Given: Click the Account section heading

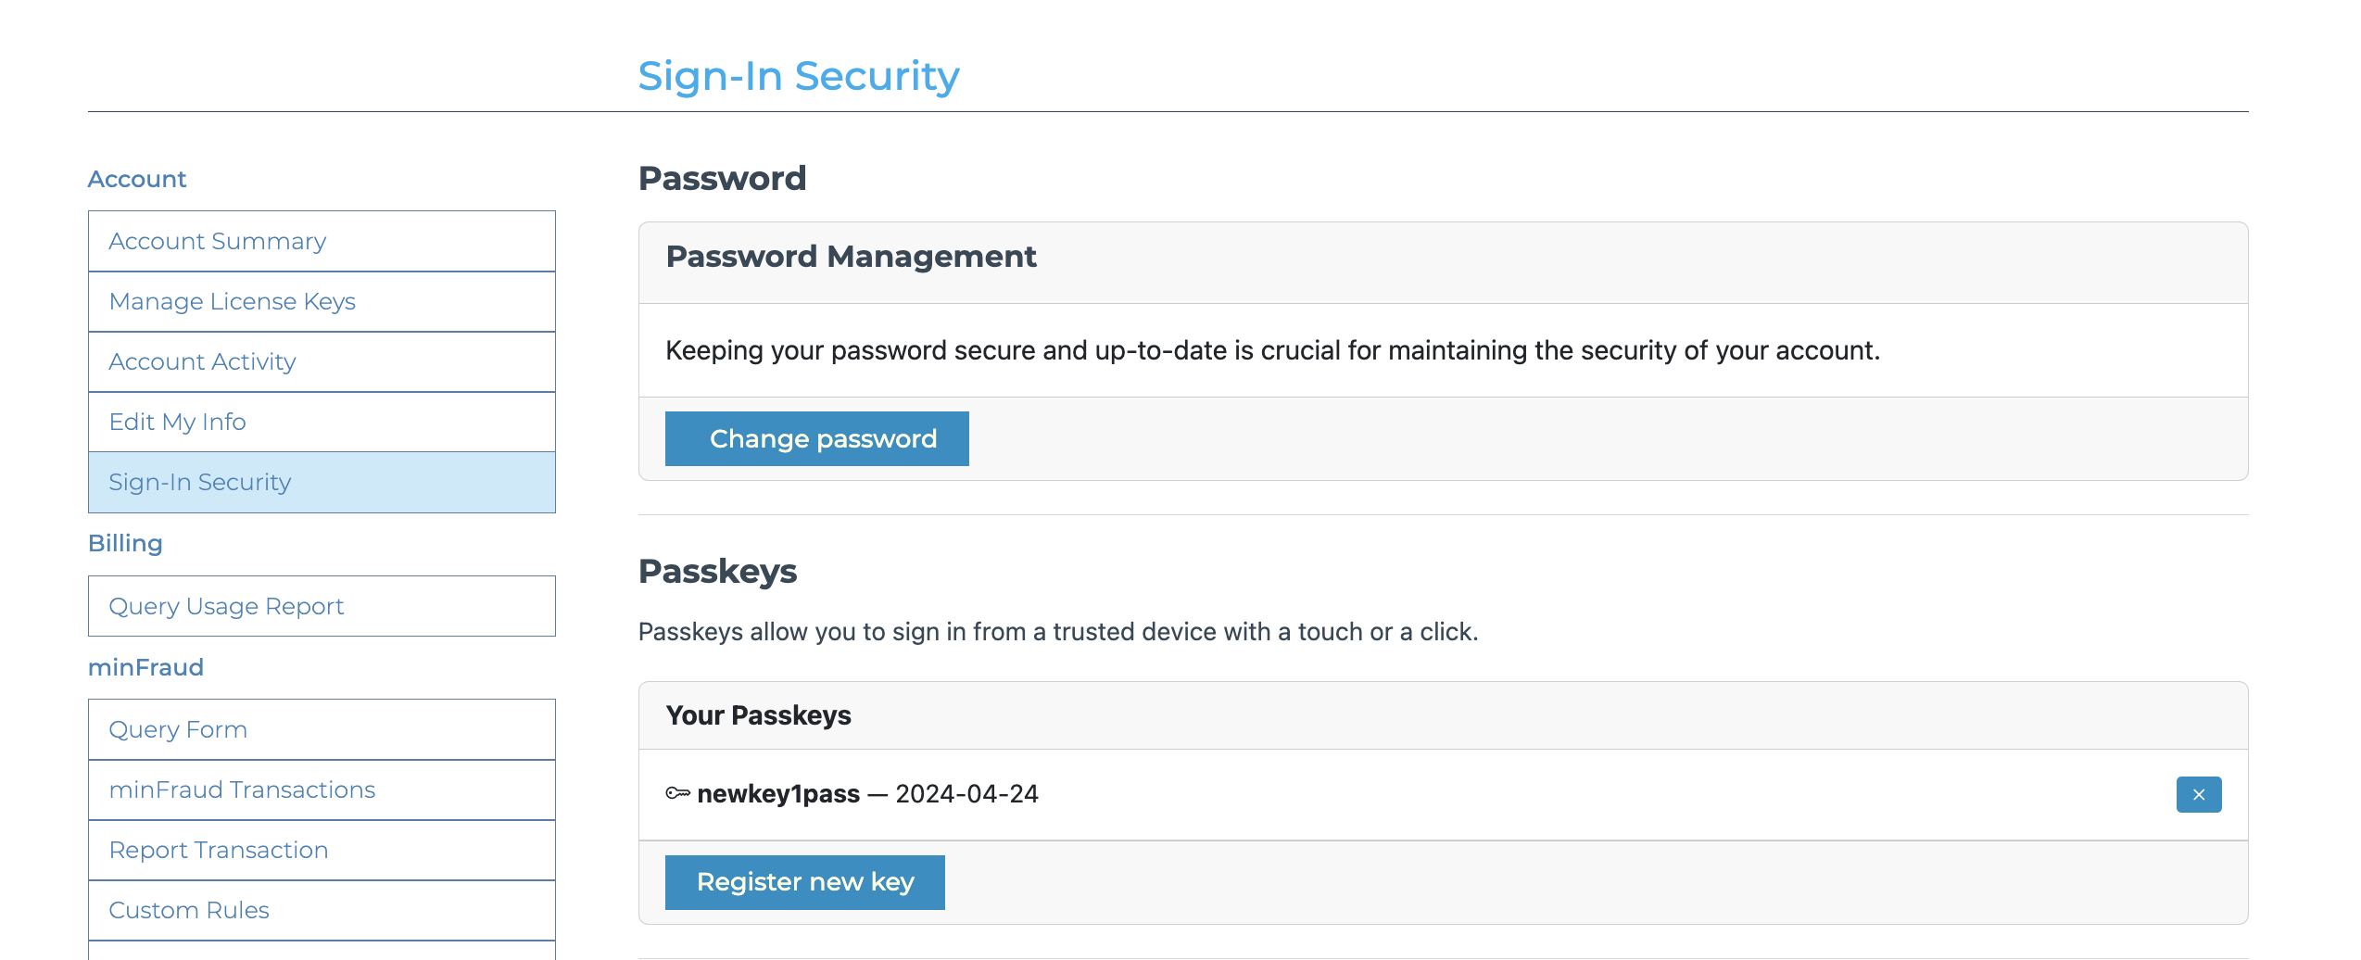Looking at the screenshot, I should 137,179.
